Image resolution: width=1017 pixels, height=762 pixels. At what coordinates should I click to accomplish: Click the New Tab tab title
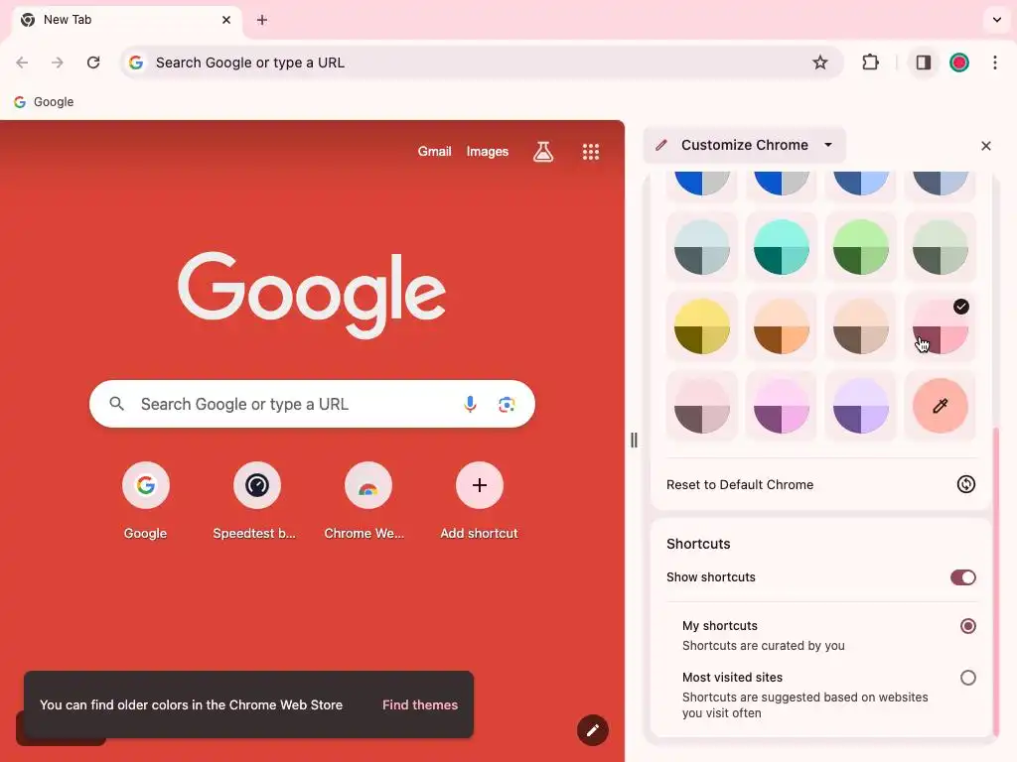pyautogui.click(x=68, y=20)
